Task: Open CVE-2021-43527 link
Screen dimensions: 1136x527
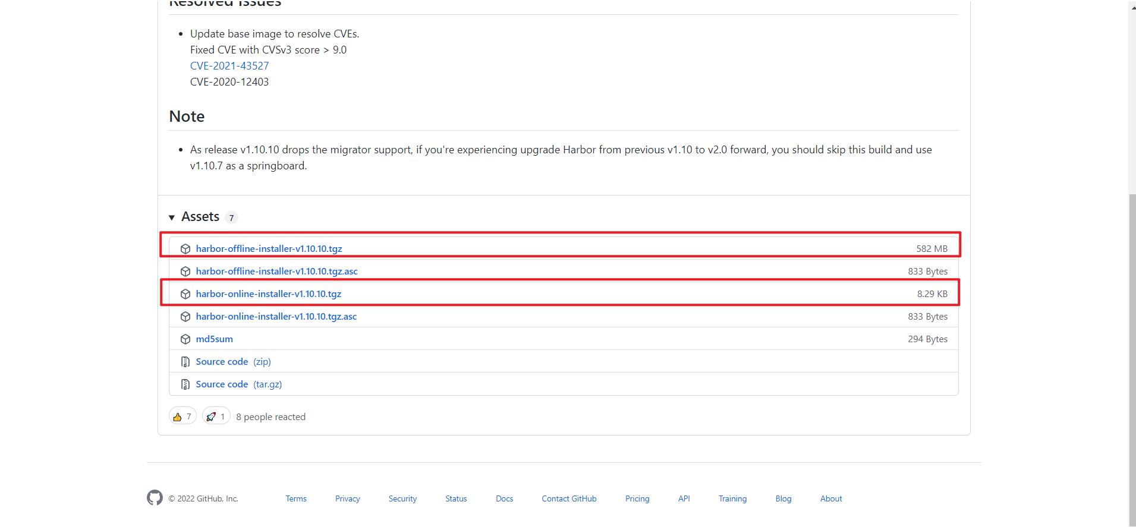Action: (x=229, y=66)
